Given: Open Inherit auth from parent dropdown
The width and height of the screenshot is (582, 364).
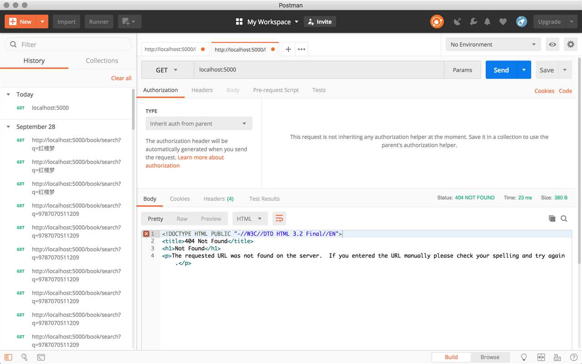Looking at the screenshot, I should click(199, 124).
